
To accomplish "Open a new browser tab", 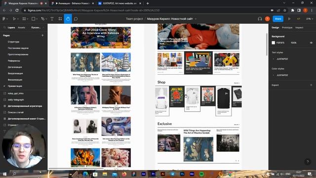I will (x=148, y=3).
